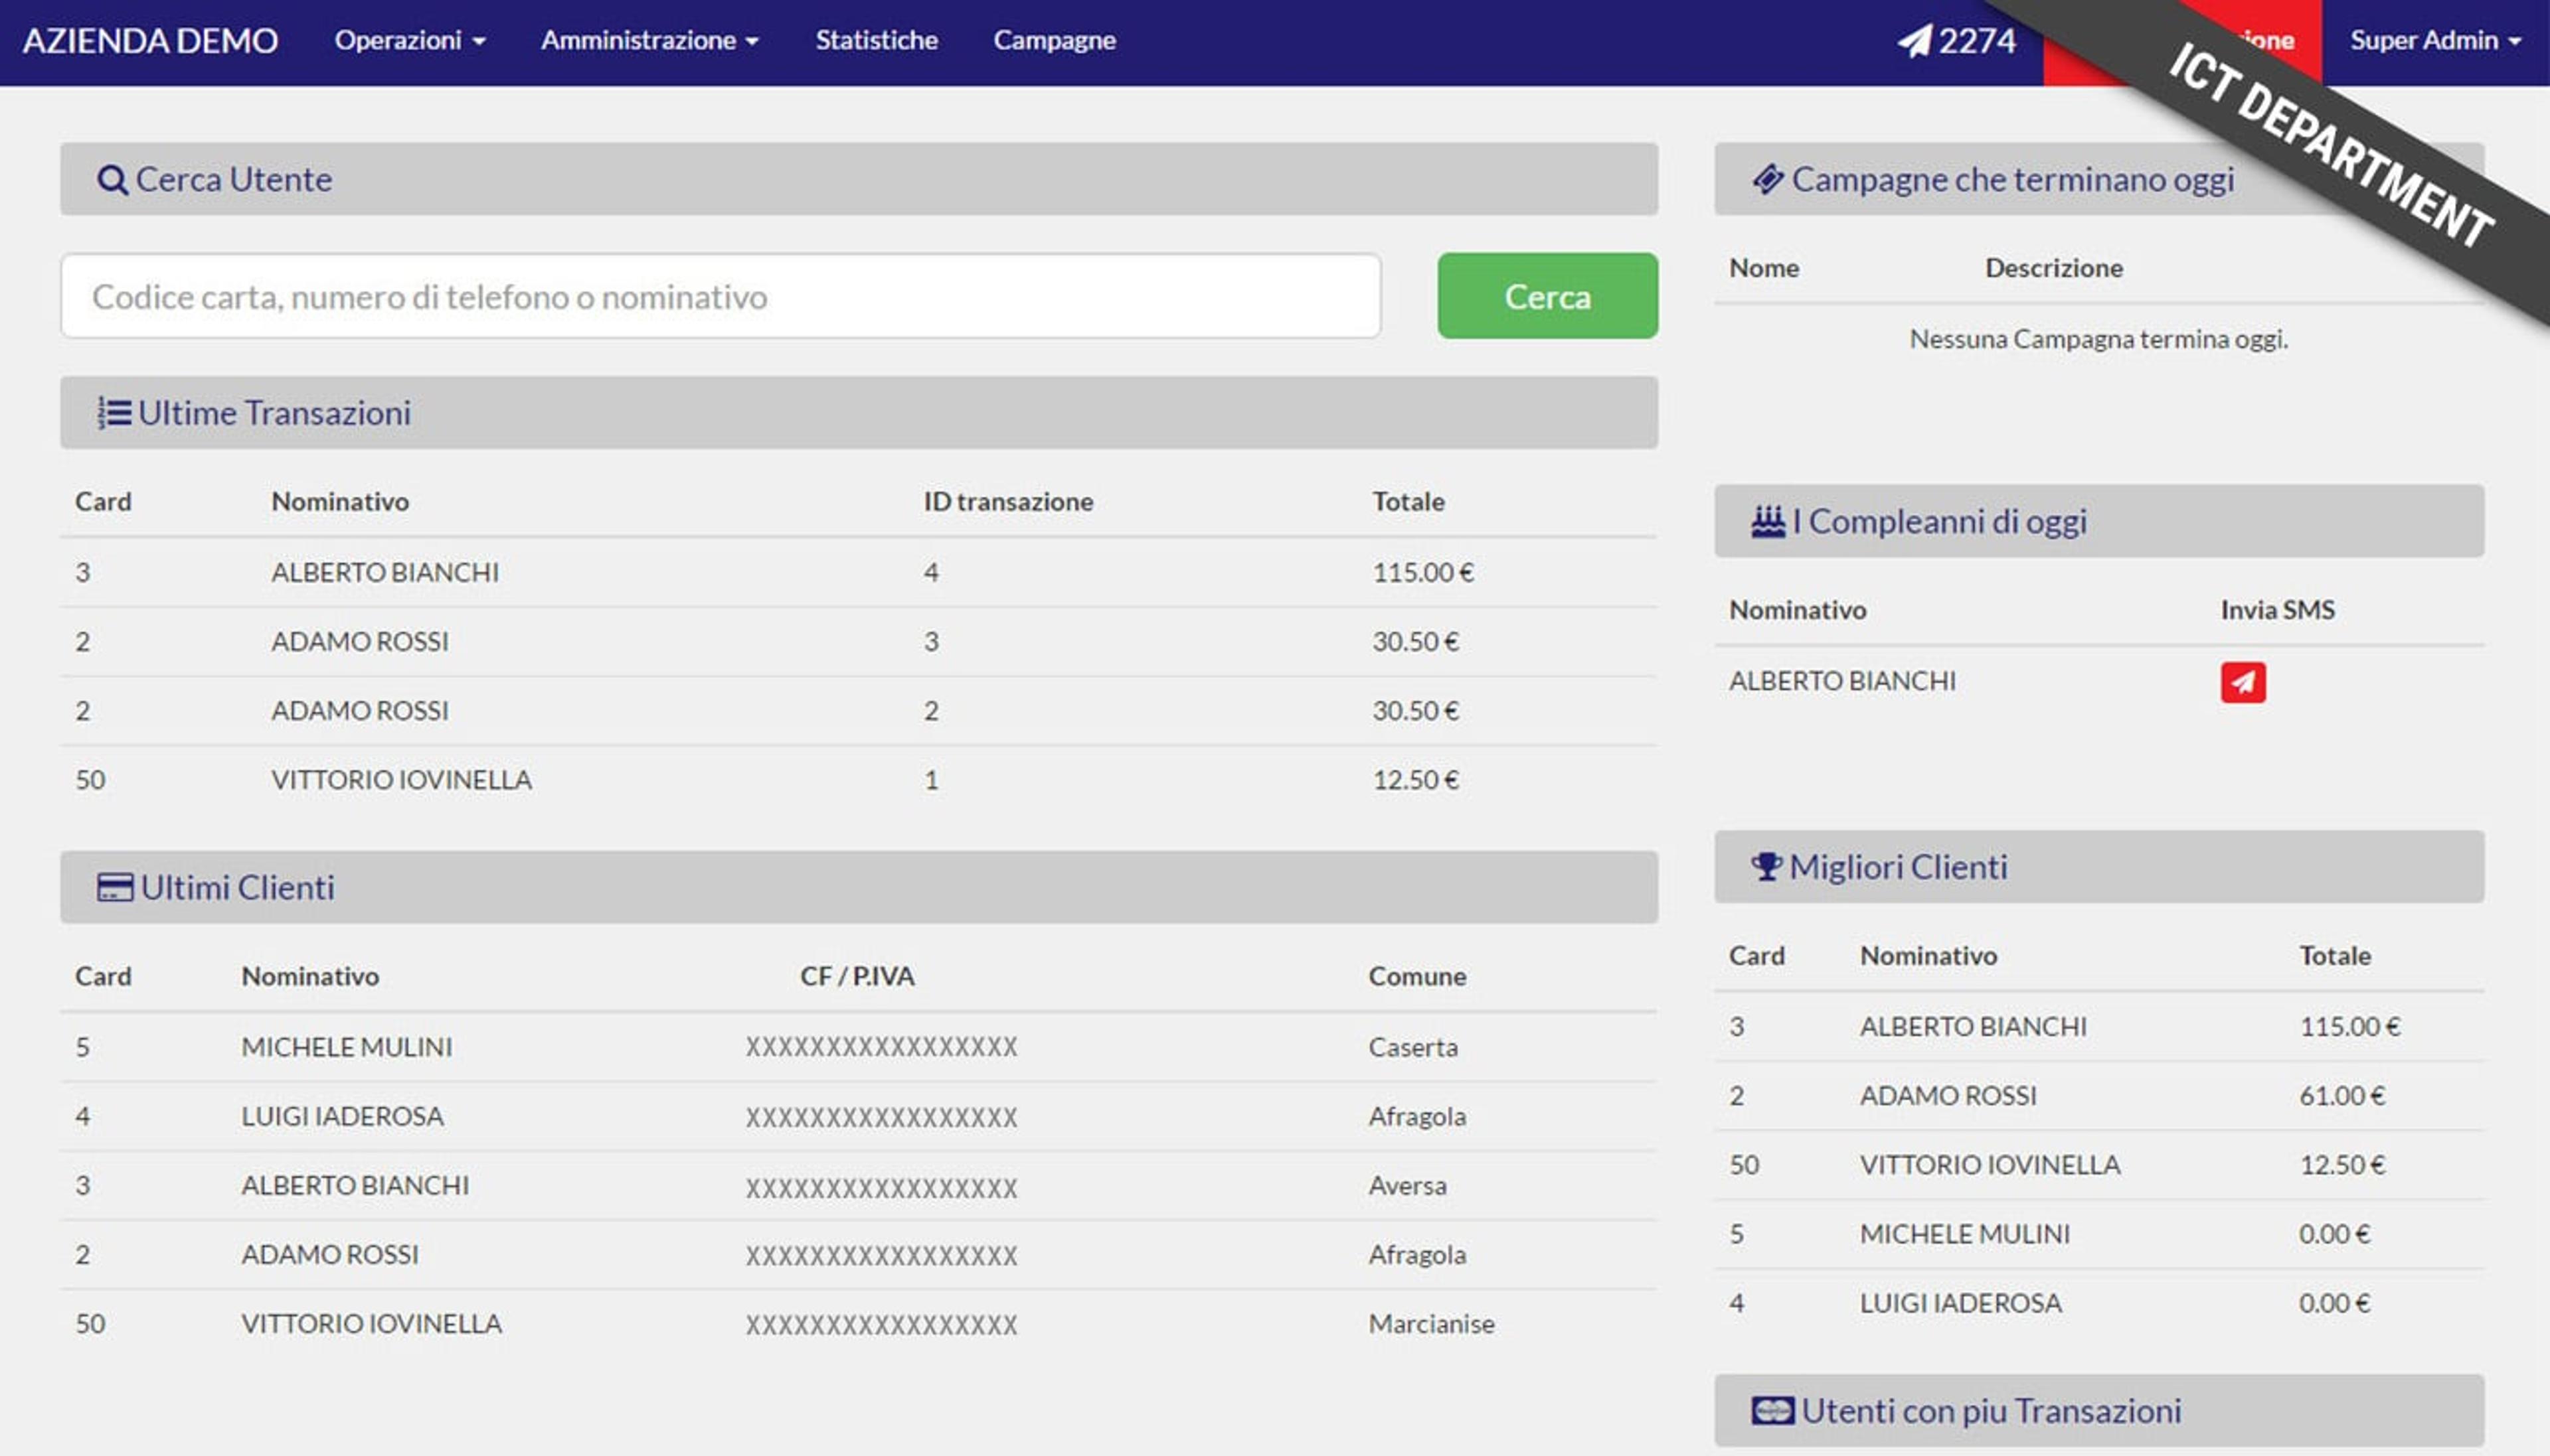2550x1456 pixels.
Task: Click the Utenti con piu Transazioni heading
Action: [x=2099, y=1411]
